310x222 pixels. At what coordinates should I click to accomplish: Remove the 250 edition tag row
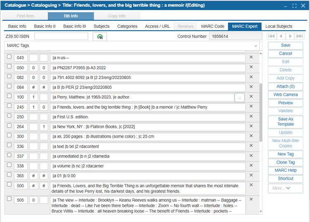pos(251,116)
